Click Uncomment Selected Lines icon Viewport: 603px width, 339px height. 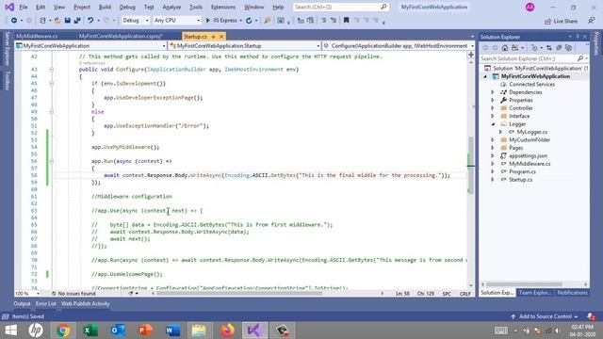click(333, 21)
